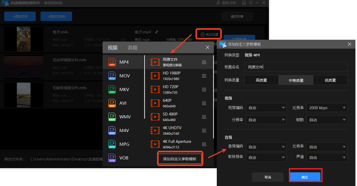Switch quality to 中等质量
The height and width of the screenshot is (186, 357).
coord(295,80)
